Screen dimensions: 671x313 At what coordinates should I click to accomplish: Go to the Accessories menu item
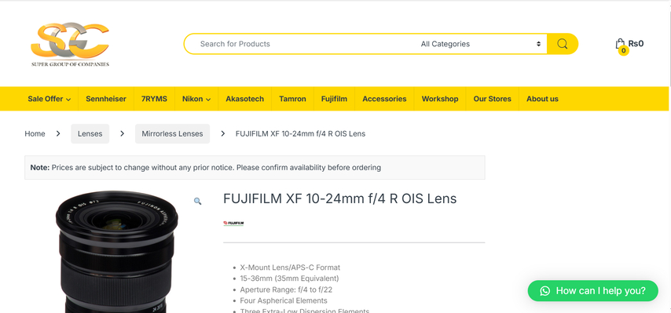(384, 99)
